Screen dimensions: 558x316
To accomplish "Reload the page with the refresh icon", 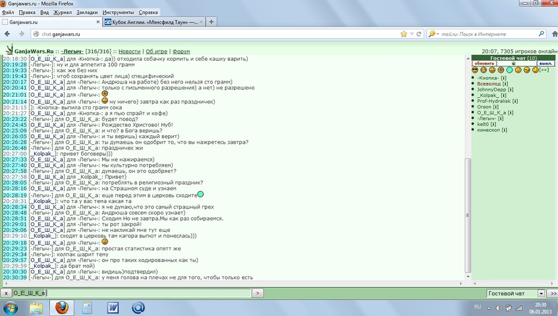I will pyautogui.click(x=419, y=34).
